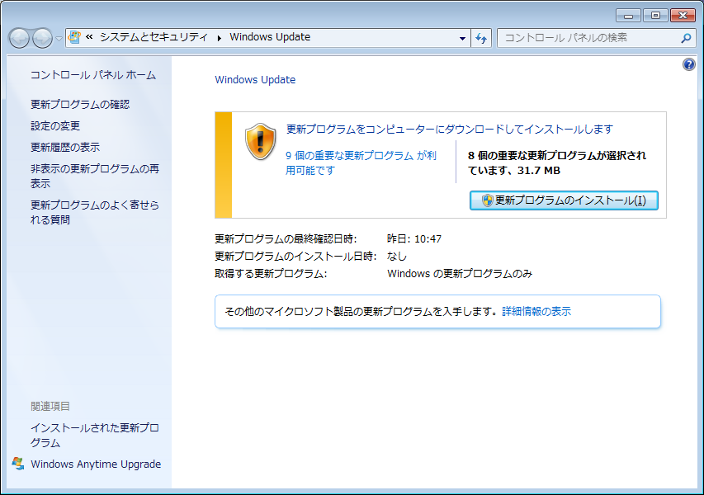Click 更新プログラムのインストール(I) button
The width and height of the screenshot is (704, 495).
click(x=564, y=200)
